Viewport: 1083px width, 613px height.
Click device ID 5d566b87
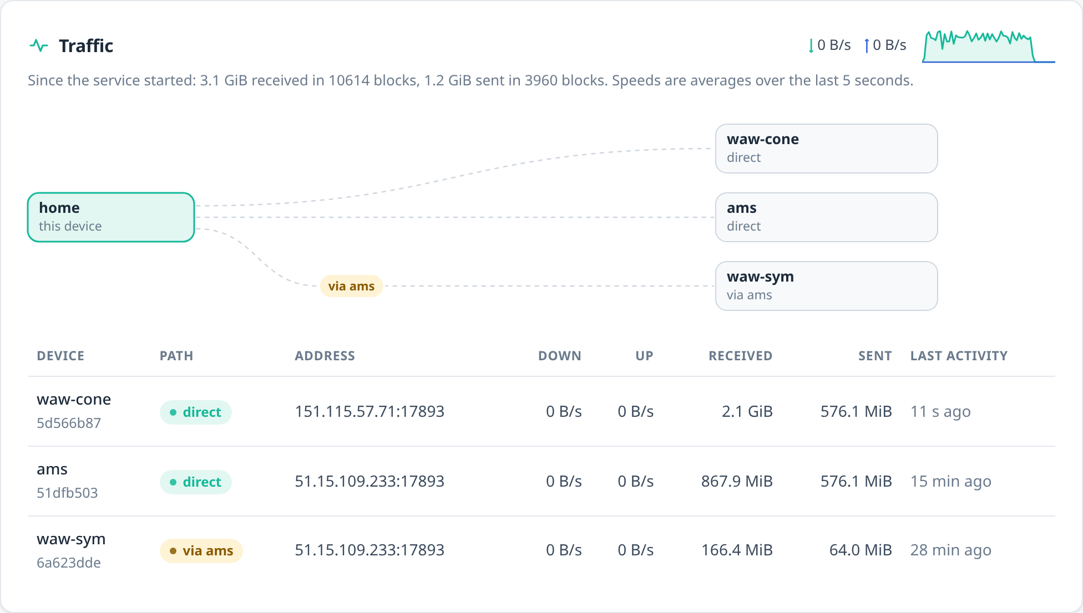coord(69,423)
